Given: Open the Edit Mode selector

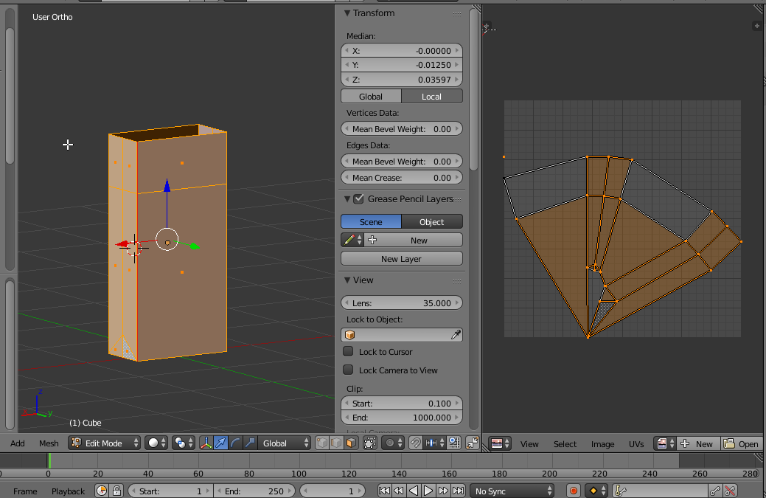Looking at the screenshot, I should click(x=104, y=443).
